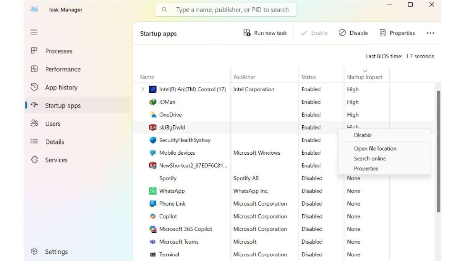Select the Startup apps page
Viewport: 465px width, 261px height.
pos(77,106)
